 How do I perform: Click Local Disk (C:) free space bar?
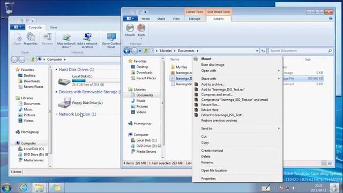[x=96, y=80]
